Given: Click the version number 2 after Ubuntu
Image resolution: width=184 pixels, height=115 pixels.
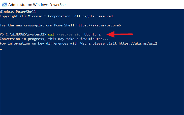Looking at the screenshot, I should 100,34.
